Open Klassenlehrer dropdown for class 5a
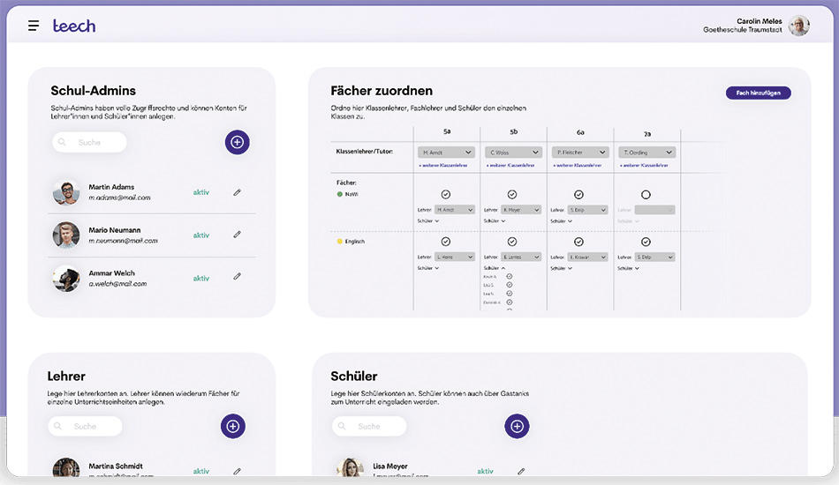Image resolution: width=839 pixels, height=485 pixels. point(447,153)
